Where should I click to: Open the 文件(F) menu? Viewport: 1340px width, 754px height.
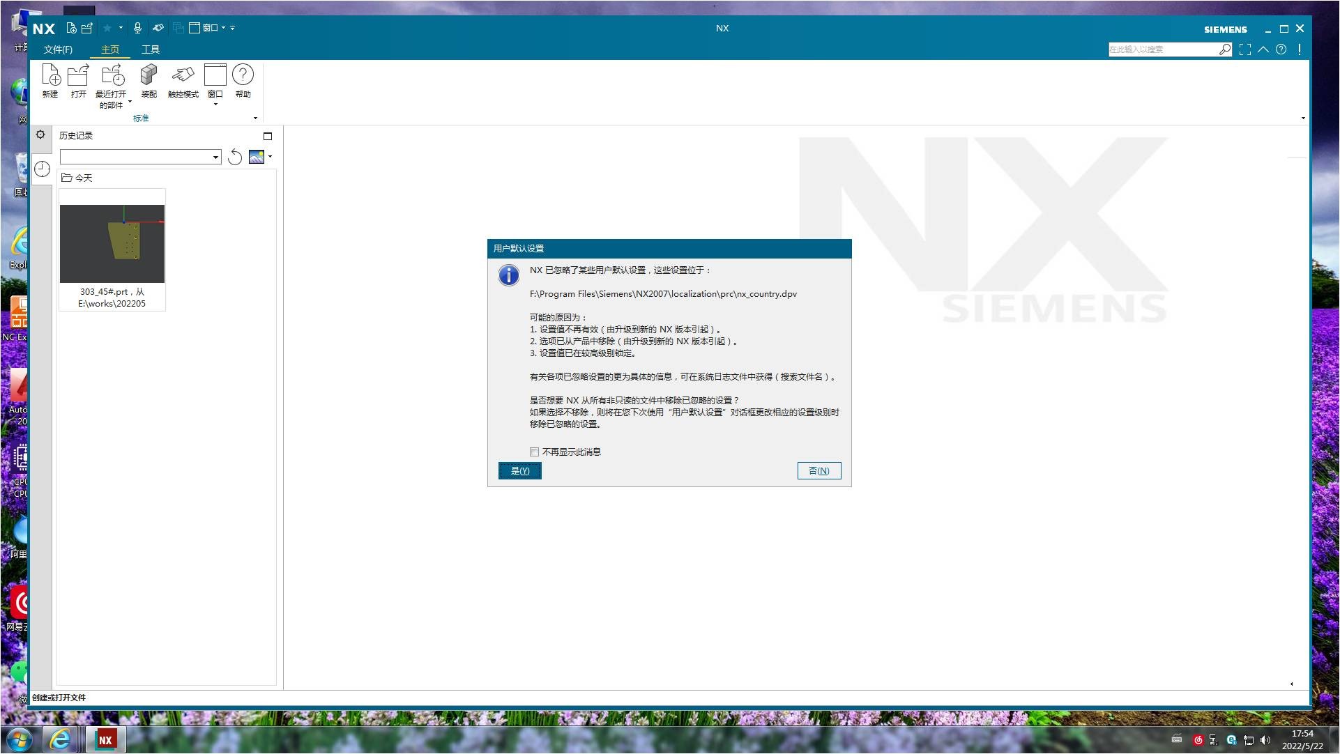[58, 49]
